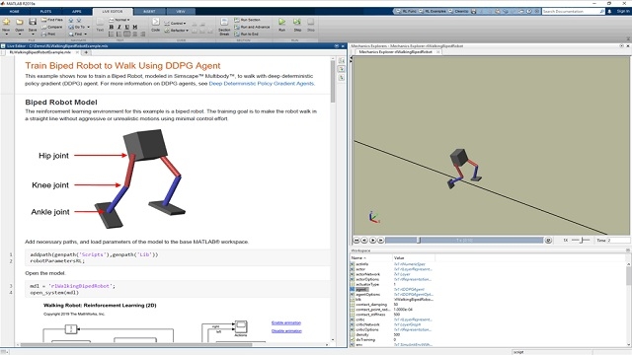Click the Open folder icon
Image resolution: width=632 pixels, height=355 pixels.
(19, 22)
